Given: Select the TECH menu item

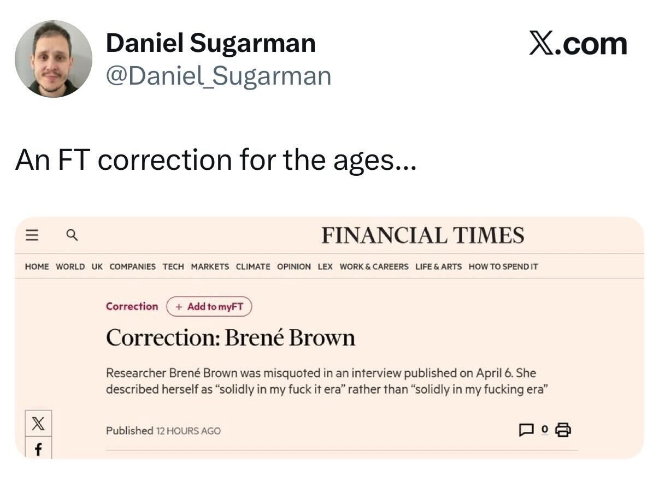Looking at the screenshot, I should click(x=173, y=266).
